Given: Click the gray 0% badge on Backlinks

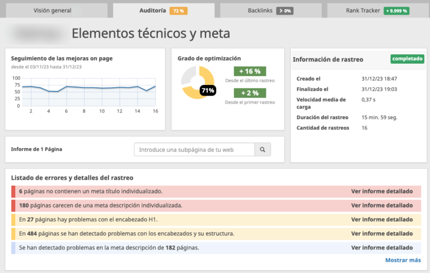Looking at the screenshot, I should (284, 11).
